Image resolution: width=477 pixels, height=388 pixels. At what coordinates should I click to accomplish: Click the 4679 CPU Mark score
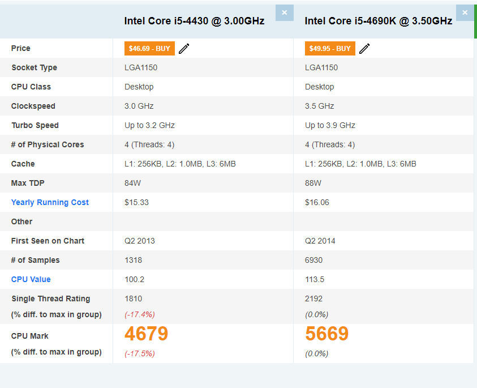pyautogui.click(x=146, y=334)
